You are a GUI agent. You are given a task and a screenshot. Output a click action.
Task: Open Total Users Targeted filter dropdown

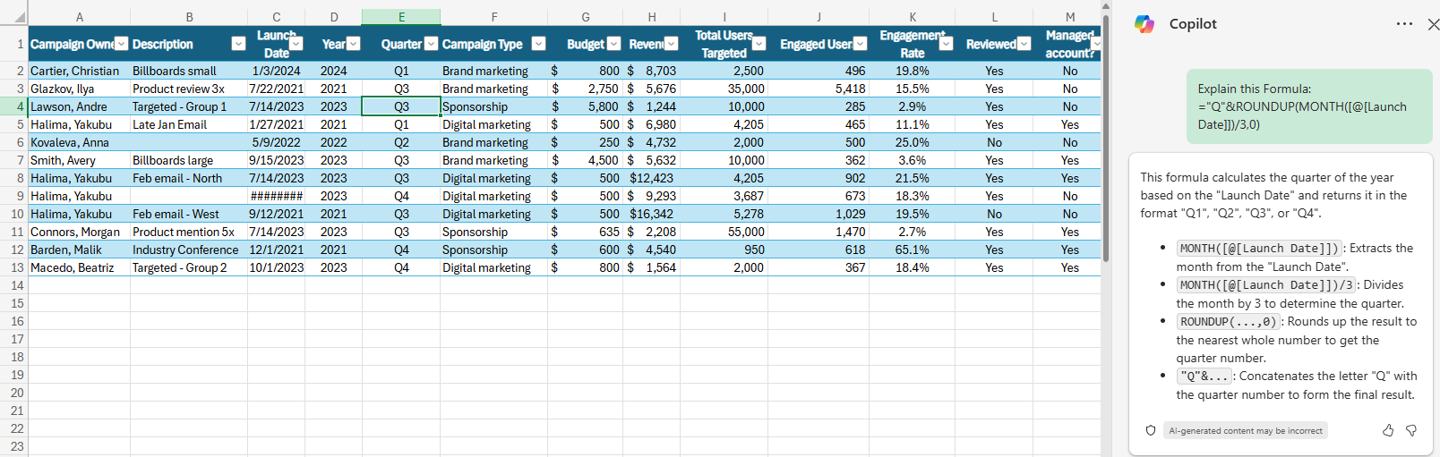coord(759,44)
